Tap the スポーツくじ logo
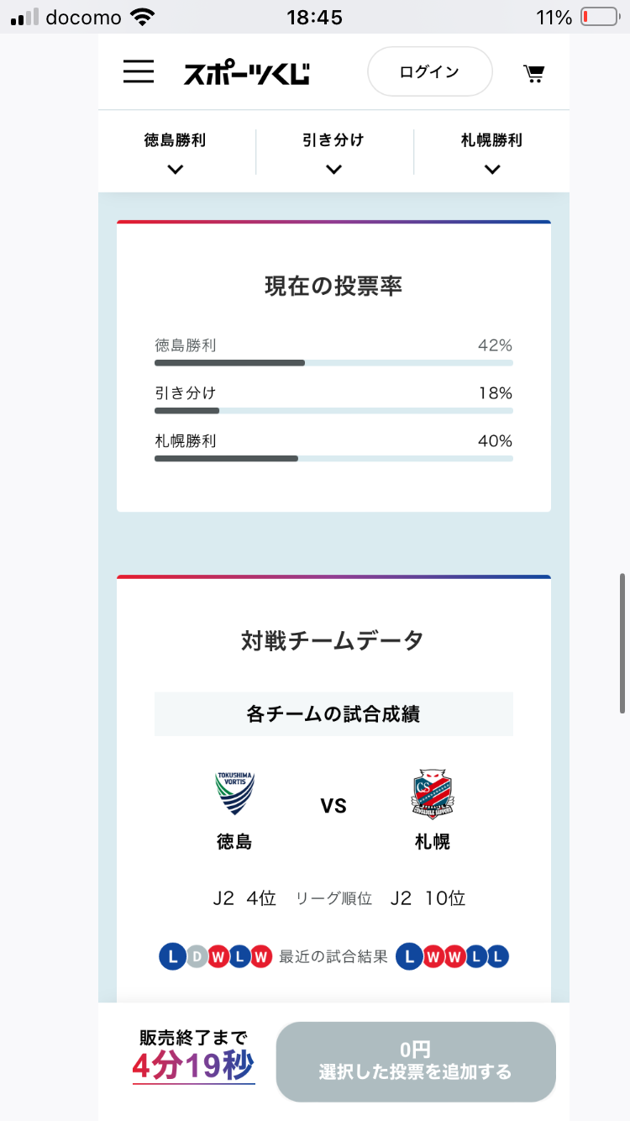Viewport: 630px width, 1121px height. pyautogui.click(x=247, y=72)
